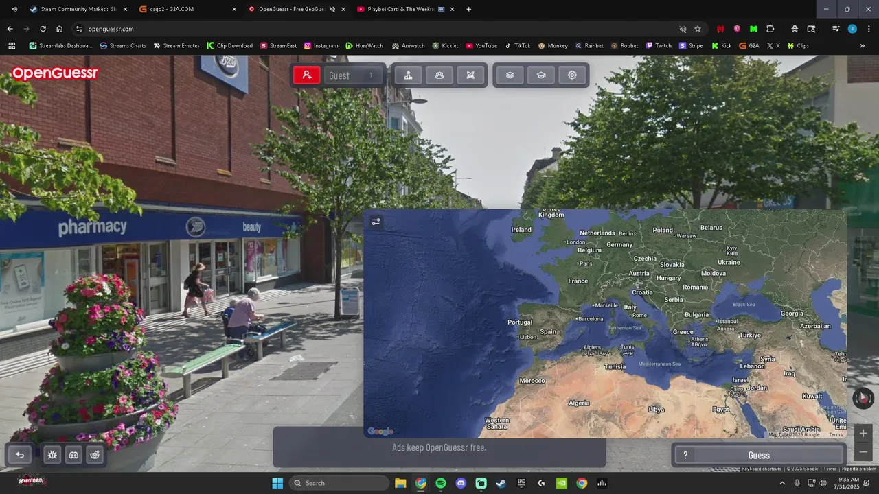Image resolution: width=879 pixels, height=494 pixels.
Task: Open Steam from the taskbar
Action: coord(501,483)
